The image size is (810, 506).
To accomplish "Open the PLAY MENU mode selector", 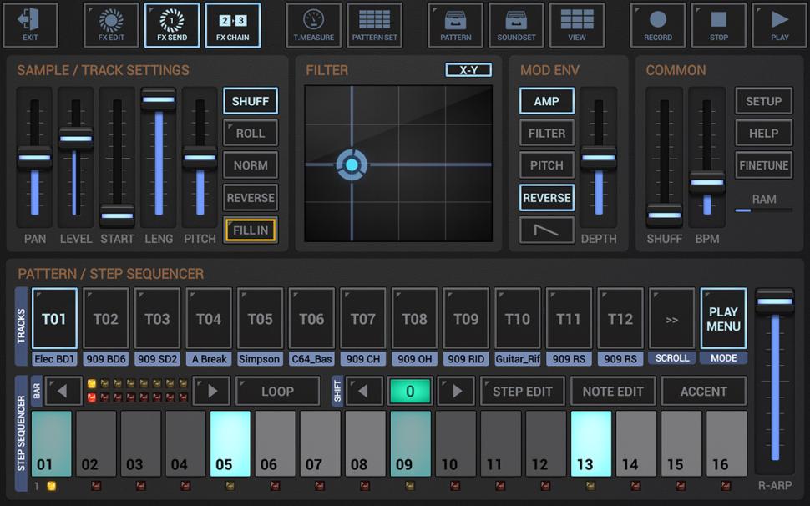I will (x=723, y=319).
